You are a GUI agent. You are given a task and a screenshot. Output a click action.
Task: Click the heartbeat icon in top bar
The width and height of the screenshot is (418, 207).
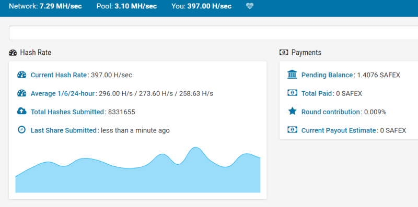[250, 6]
